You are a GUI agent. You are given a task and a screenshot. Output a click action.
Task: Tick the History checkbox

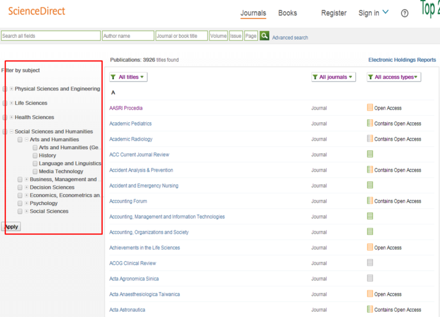coord(35,155)
